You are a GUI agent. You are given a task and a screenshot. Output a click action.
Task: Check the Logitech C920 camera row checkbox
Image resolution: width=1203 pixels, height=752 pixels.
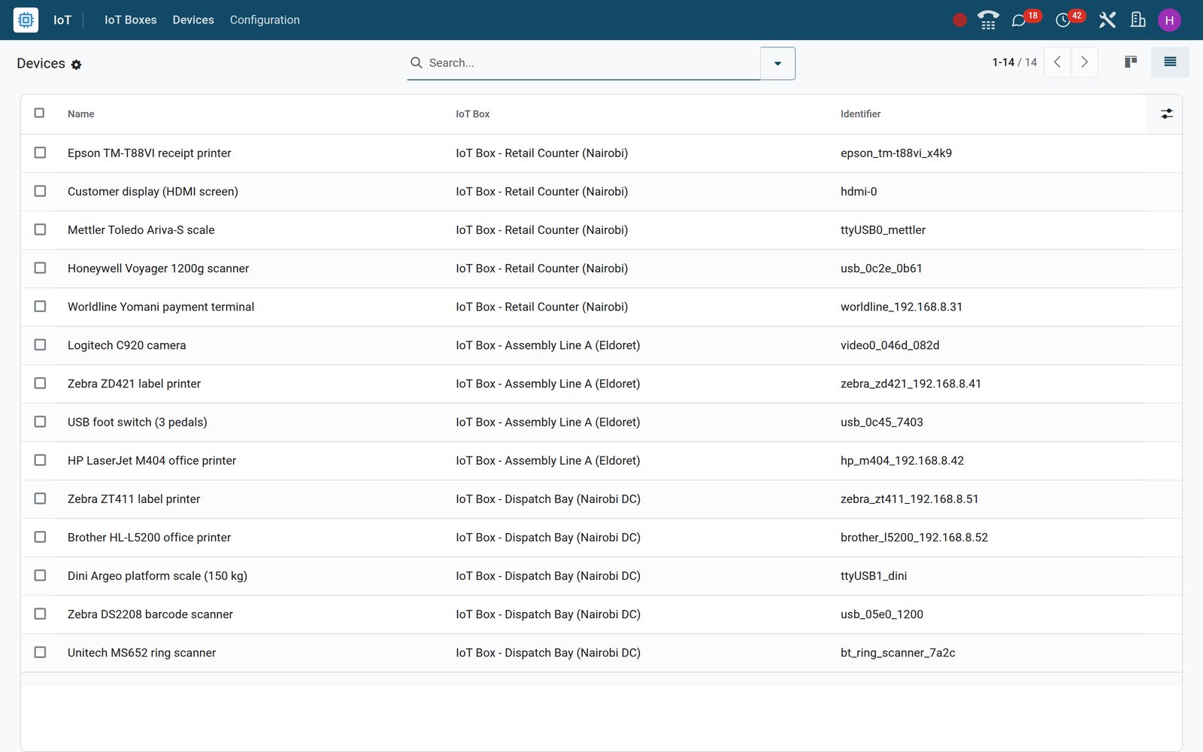[40, 344]
